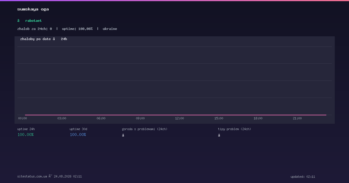Select the rabotaet status label

pos(33,21)
